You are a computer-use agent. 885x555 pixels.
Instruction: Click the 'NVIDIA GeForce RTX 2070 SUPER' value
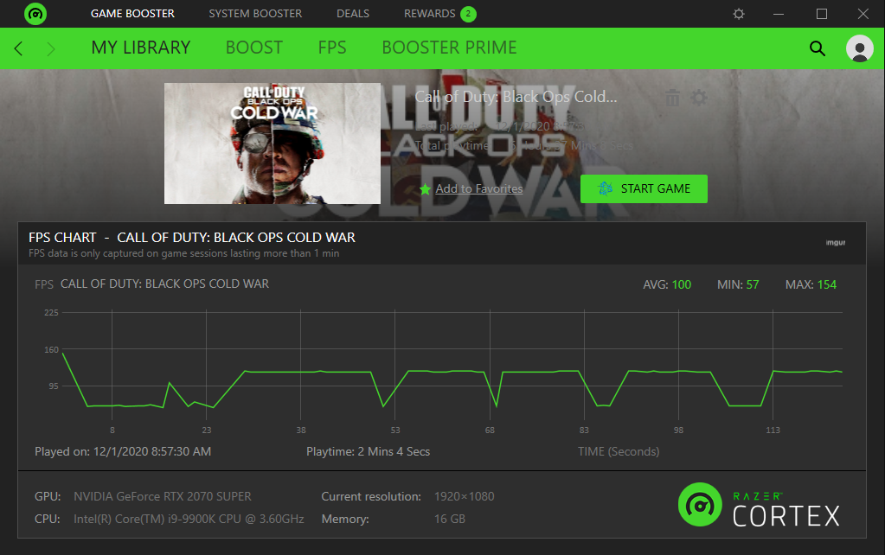point(163,497)
